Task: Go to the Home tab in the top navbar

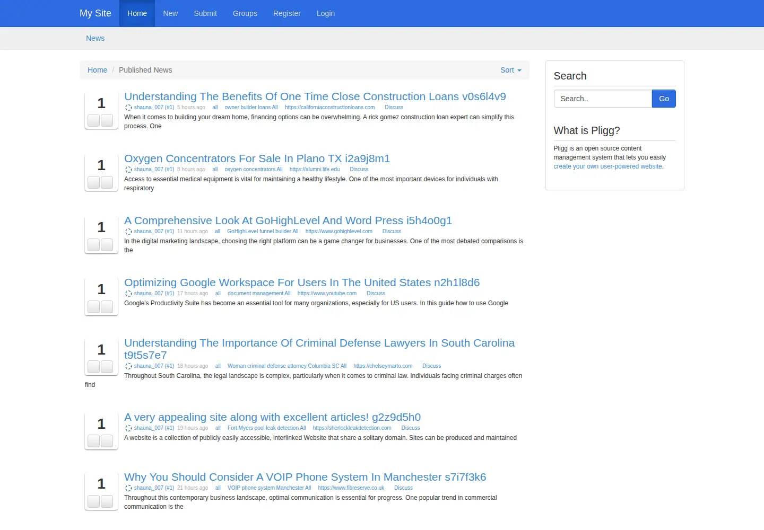Action: 137,13
